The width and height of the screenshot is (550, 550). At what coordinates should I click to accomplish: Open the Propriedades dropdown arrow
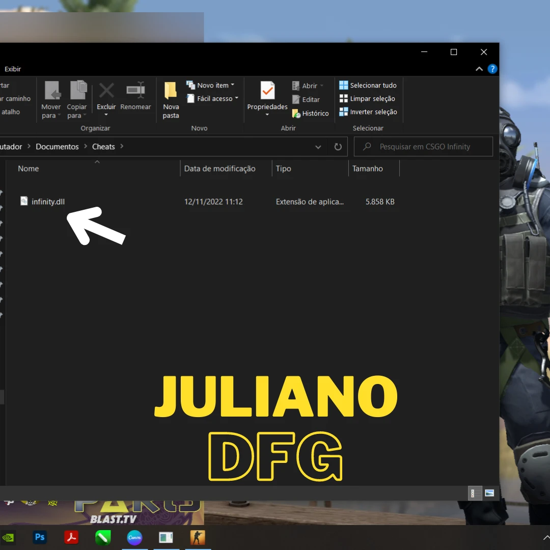267,115
